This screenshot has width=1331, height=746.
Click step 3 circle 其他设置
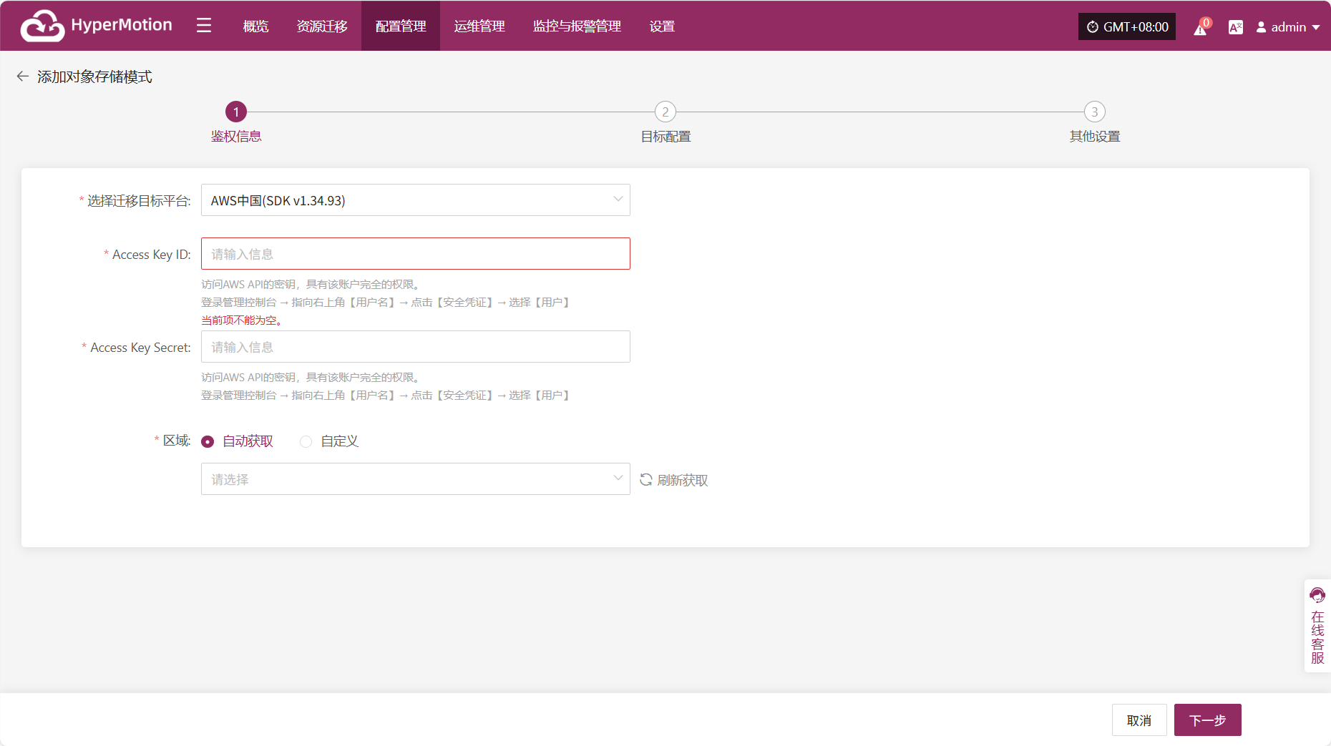1095,112
